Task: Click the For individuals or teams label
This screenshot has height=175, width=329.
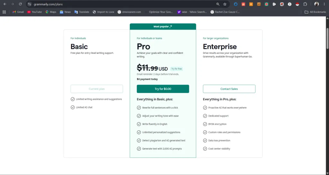Action: [149, 38]
